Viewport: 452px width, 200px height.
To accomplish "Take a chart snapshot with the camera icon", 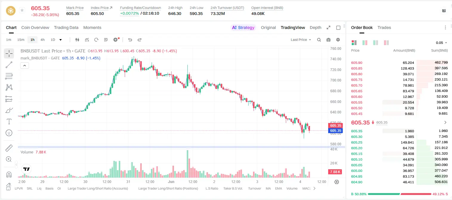I will click(x=328, y=40).
